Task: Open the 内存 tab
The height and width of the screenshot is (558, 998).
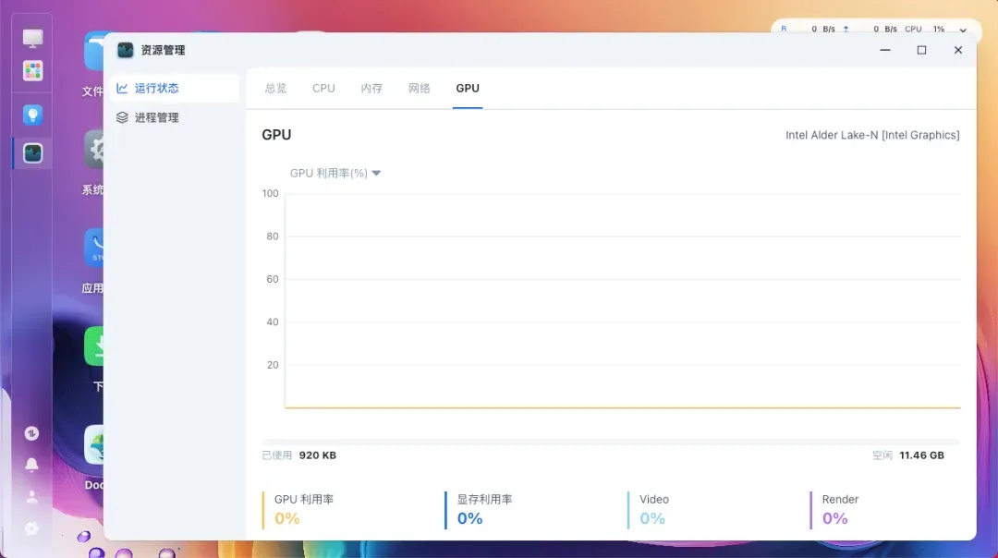Action: coord(371,89)
